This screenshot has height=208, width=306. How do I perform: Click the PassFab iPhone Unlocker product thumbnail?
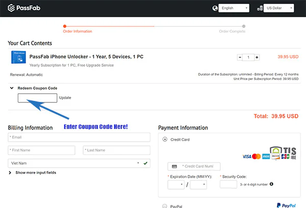point(18,57)
